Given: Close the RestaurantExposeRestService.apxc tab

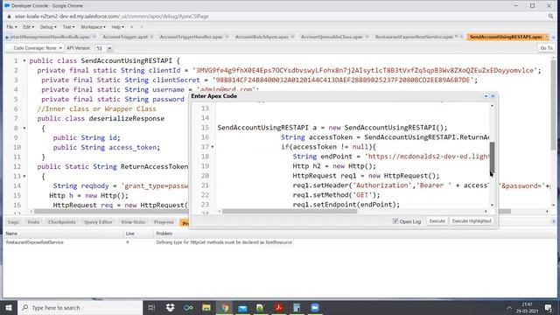Looking at the screenshot, I should [x=461, y=37].
